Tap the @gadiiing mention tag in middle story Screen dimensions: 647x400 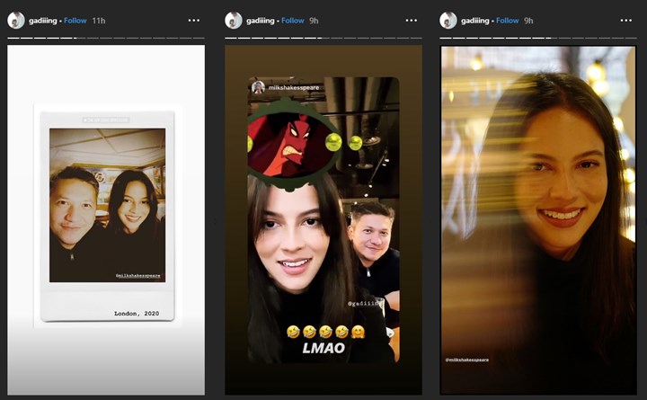[364, 304]
